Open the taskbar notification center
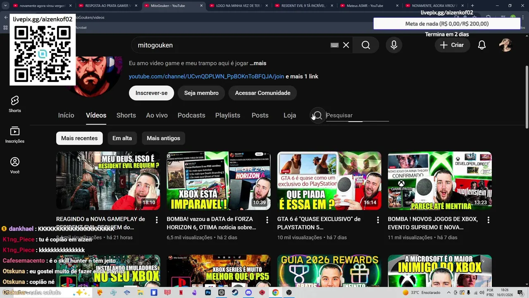The height and width of the screenshot is (298, 529). [x=520, y=293]
